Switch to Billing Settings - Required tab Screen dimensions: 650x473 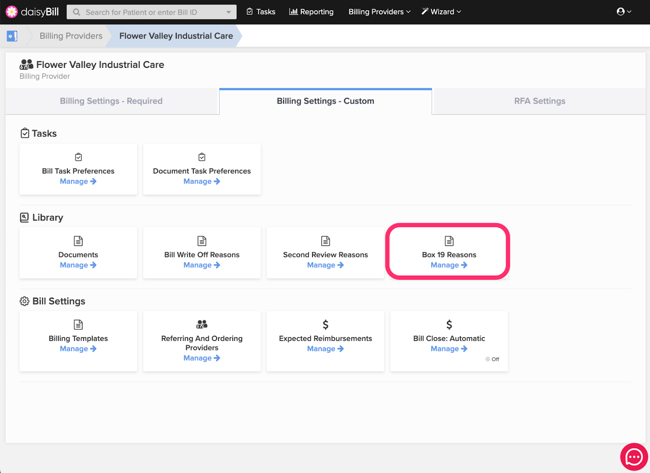(x=112, y=101)
